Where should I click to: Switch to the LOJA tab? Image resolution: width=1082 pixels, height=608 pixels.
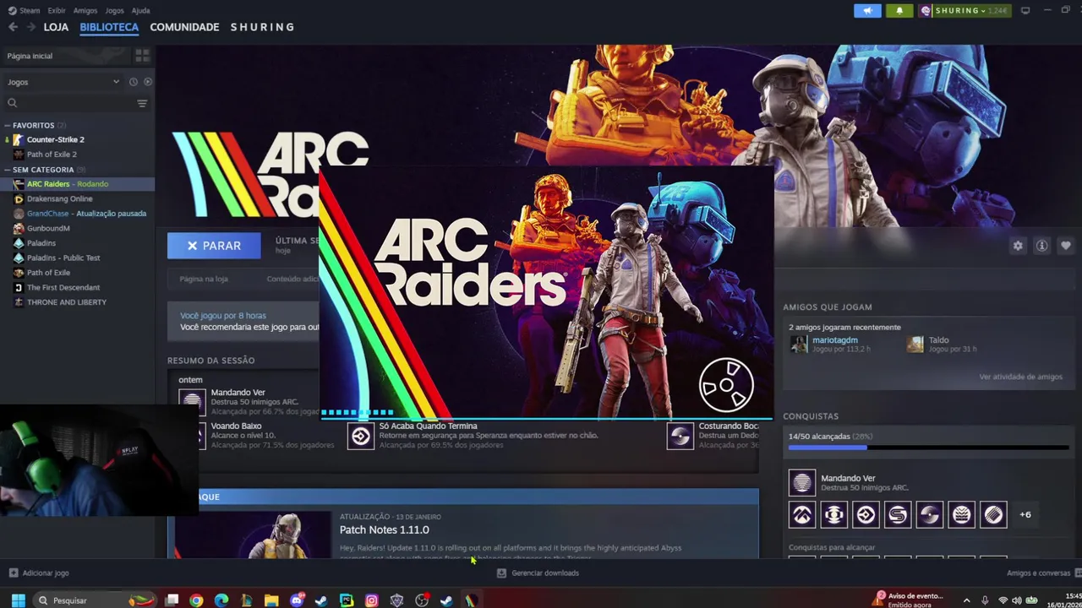(56, 27)
